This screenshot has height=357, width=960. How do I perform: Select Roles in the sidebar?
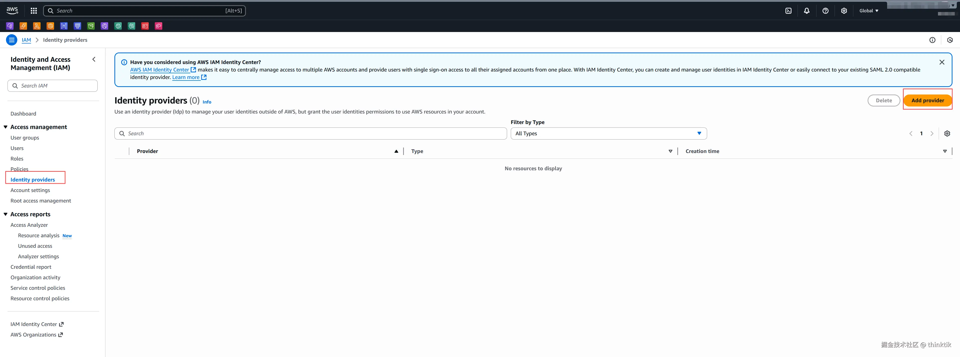coord(17,158)
